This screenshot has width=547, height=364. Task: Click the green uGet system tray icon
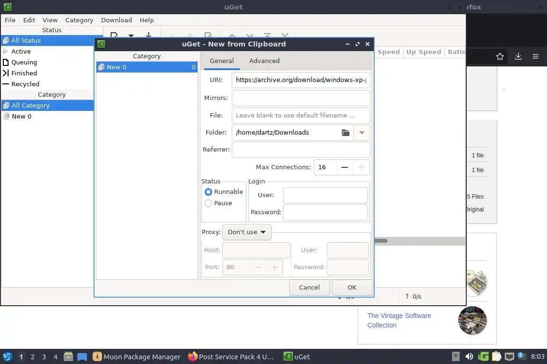[483, 357]
